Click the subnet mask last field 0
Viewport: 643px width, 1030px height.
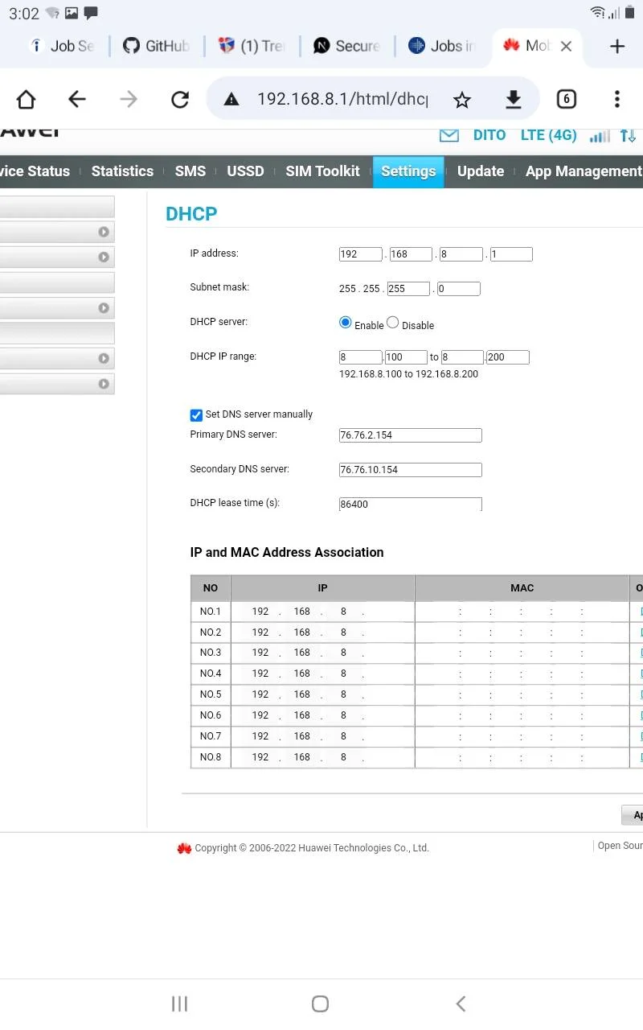pyautogui.click(x=459, y=289)
